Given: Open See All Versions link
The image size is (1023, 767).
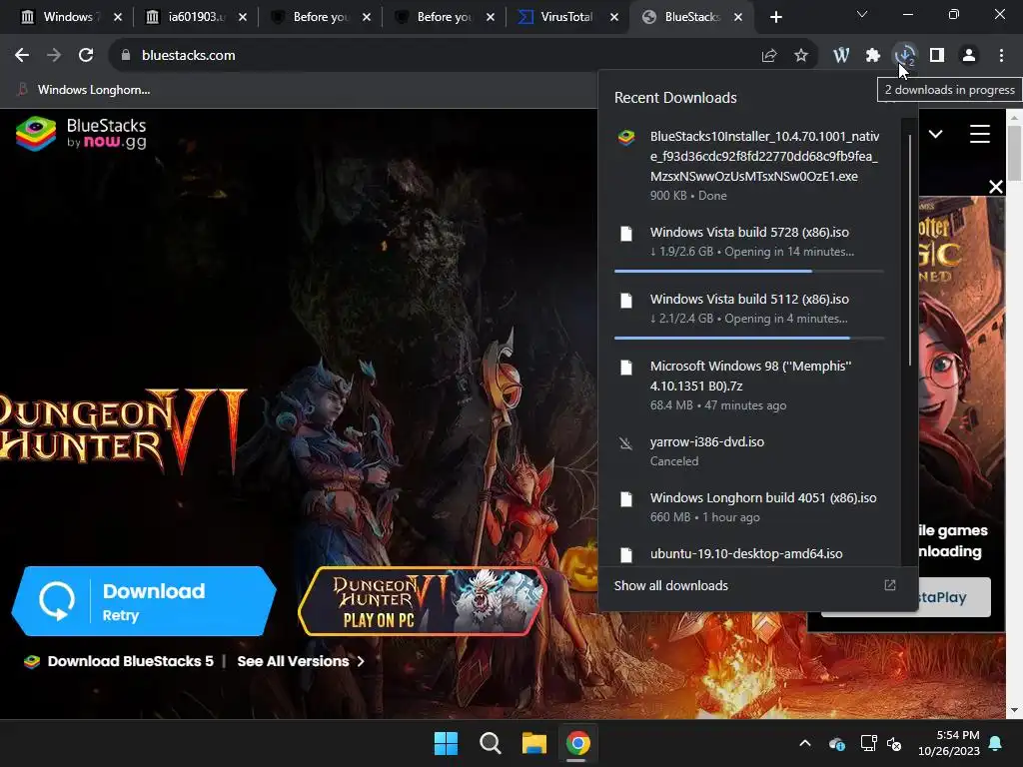Looking at the screenshot, I should pos(301,661).
